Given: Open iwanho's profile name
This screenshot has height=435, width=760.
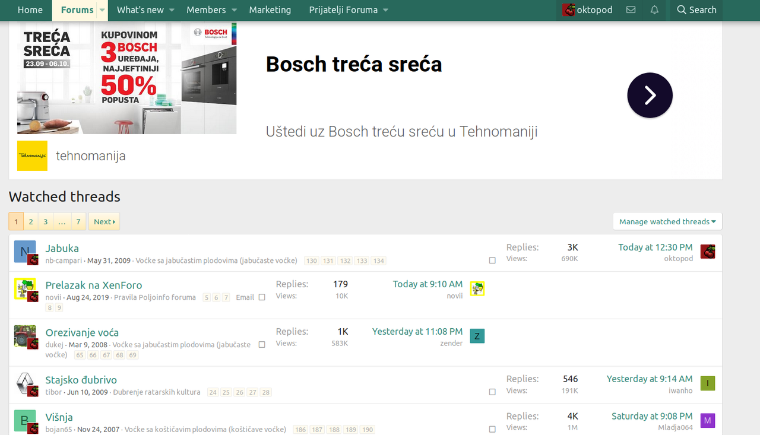Looking at the screenshot, I should [680, 390].
